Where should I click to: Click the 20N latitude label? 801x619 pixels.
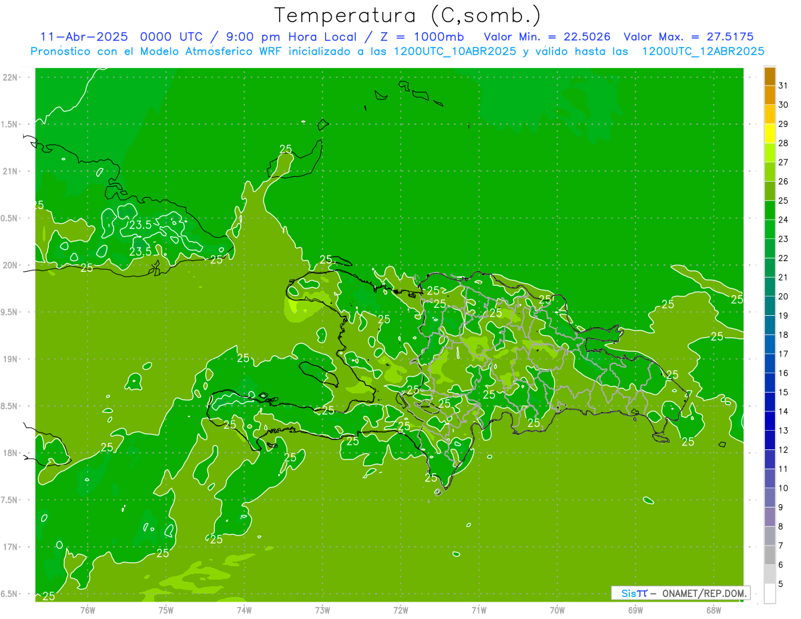[11, 265]
